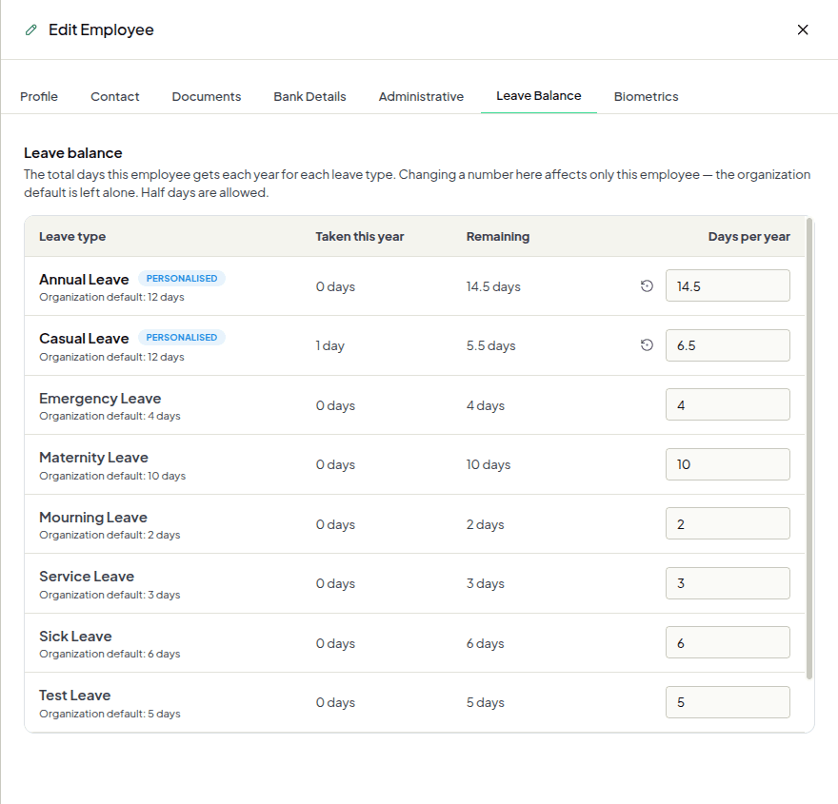Focus the Annual Leave days per year field
The width and height of the screenshot is (838, 804).
point(728,286)
